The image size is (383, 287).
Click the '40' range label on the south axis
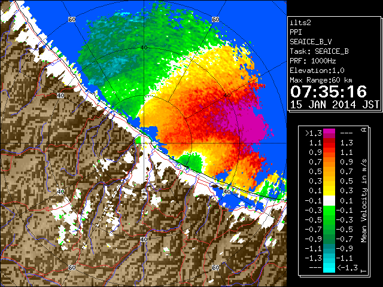click(x=144, y=239)
